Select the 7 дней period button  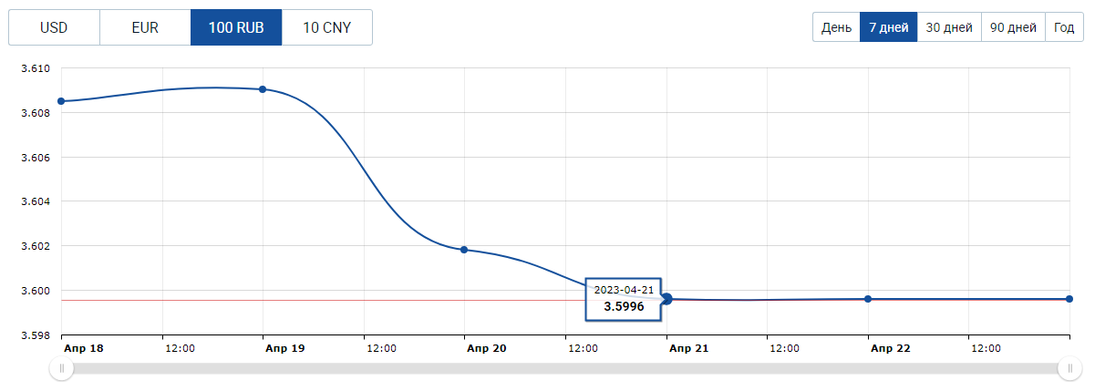[x=888, y=27]
